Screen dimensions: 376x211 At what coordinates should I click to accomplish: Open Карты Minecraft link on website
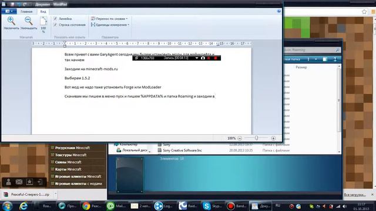(68, 169)
